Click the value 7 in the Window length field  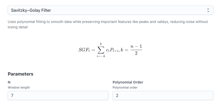tap(12, 96)
